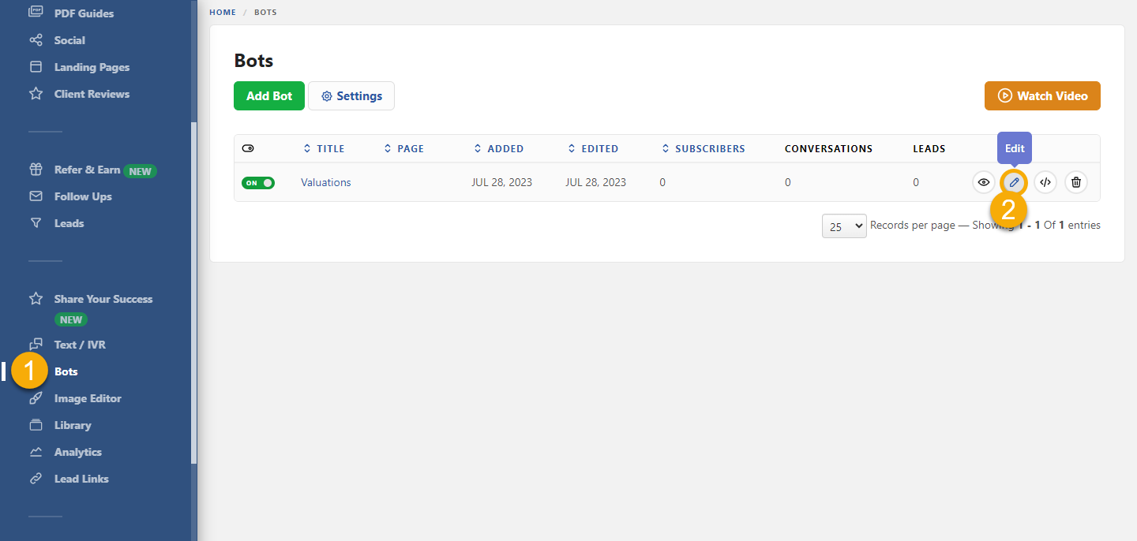Sort bots table by Subscribers column

click(x=704, y=148)
